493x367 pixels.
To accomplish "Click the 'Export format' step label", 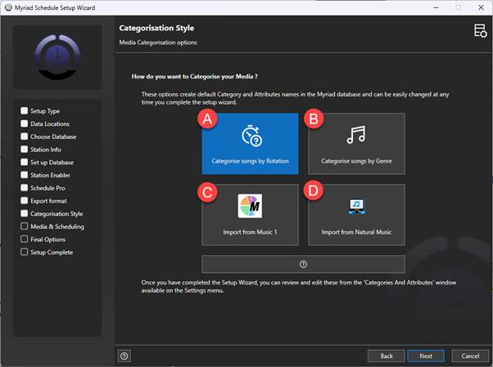I will tap(49, 201).
